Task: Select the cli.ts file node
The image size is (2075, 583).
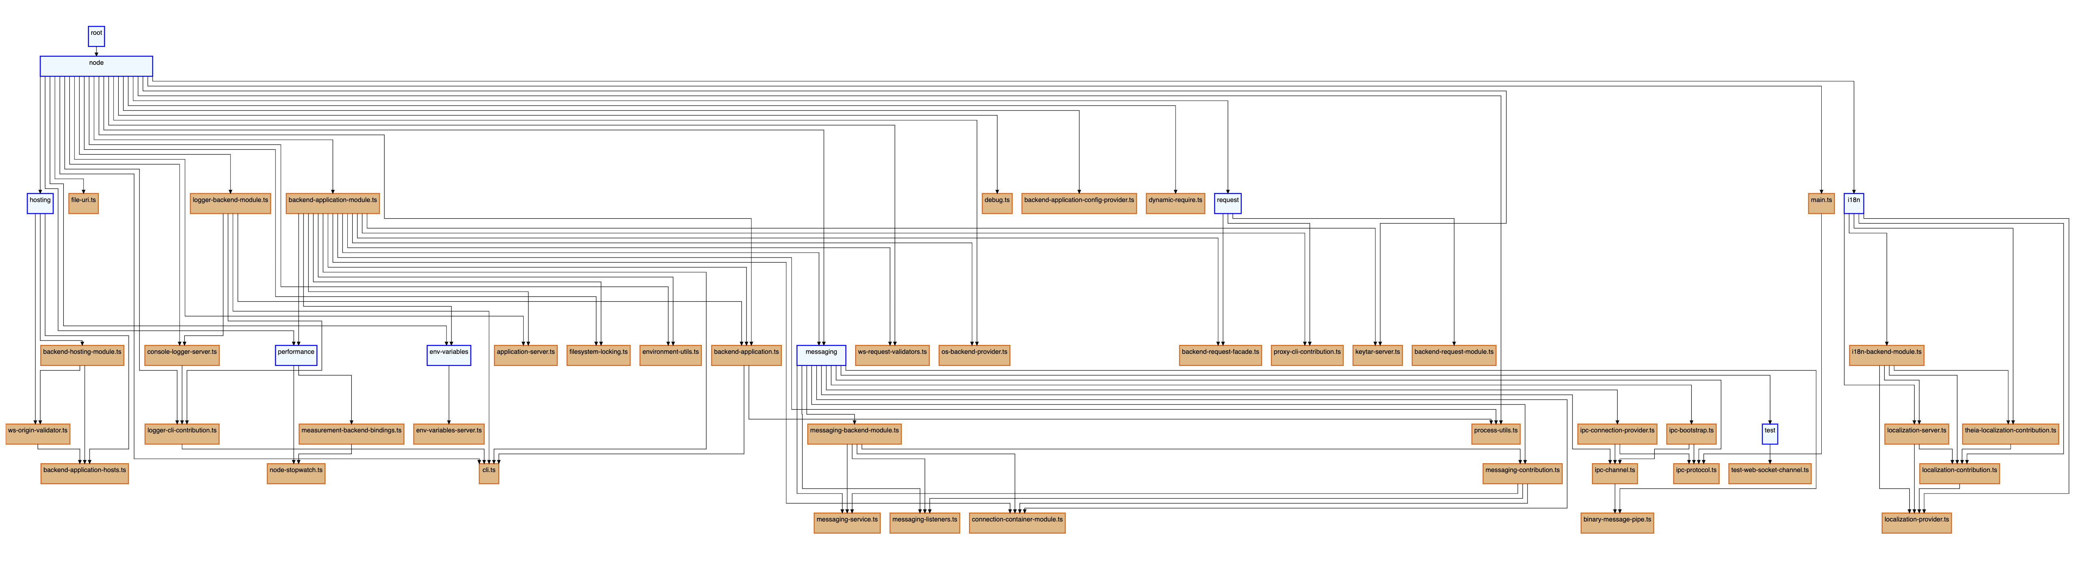Action: point(489,474)
